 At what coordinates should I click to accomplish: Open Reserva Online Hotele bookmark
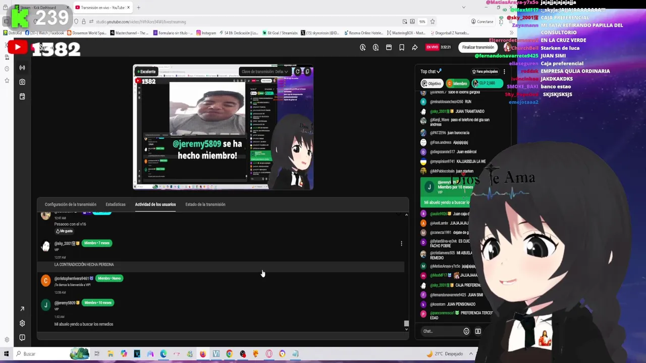point(363,33)
